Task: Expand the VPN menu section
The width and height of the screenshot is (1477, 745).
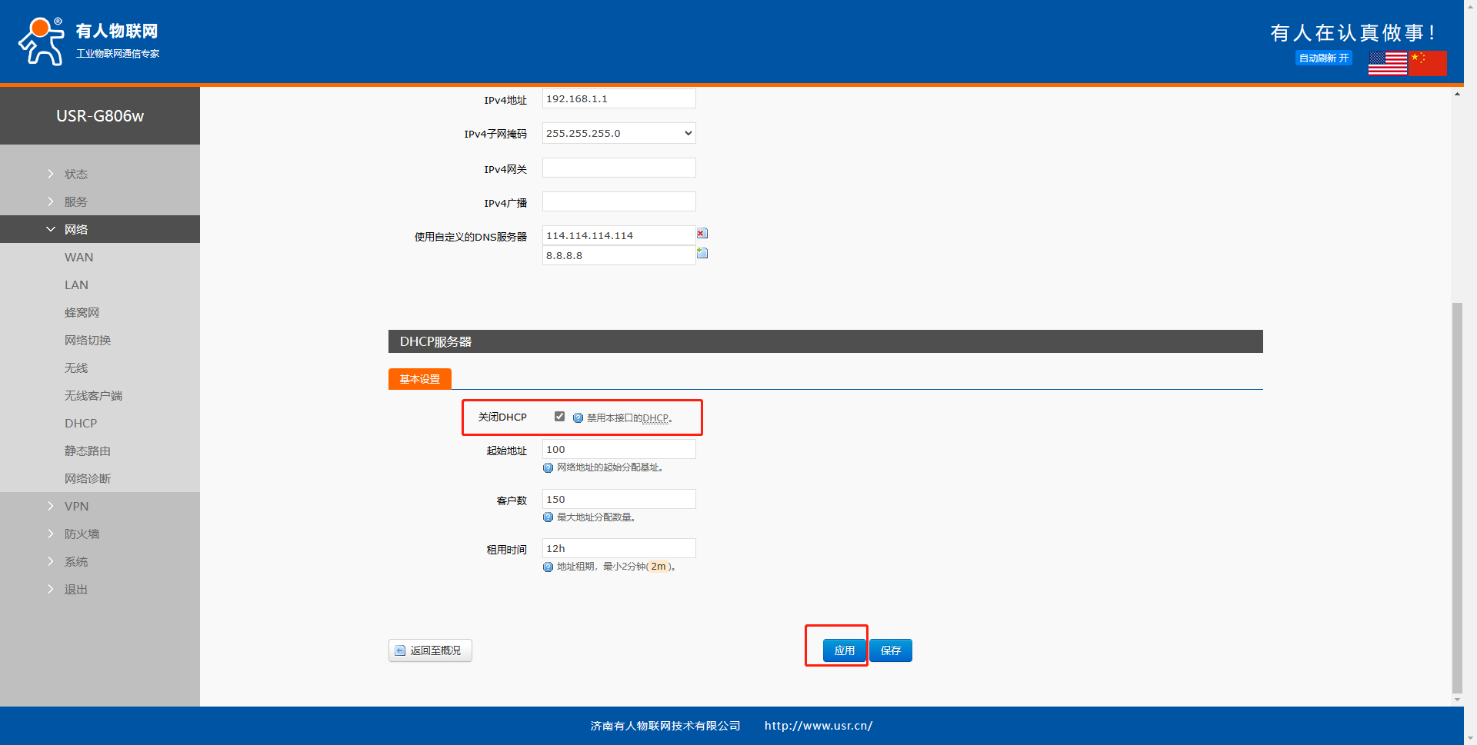Action: pos(76,506)
